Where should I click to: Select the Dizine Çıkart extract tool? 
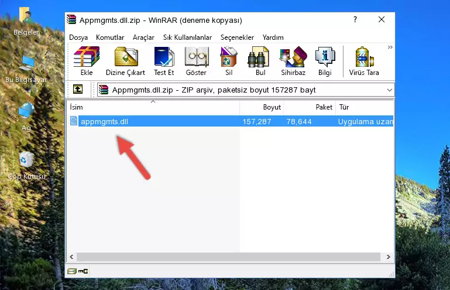[x=125, y=61]
